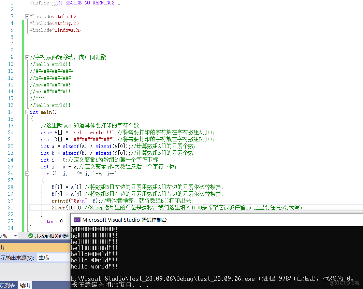Viewport: 363px width, 289px height.
Task: Switch to the 输出 tab
Action: (25, 285)
